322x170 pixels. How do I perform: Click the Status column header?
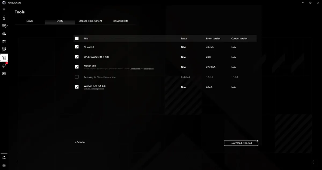184,39
